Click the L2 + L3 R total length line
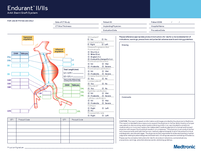The height and width of the screenshot is (155, 201). pos(78,73)
